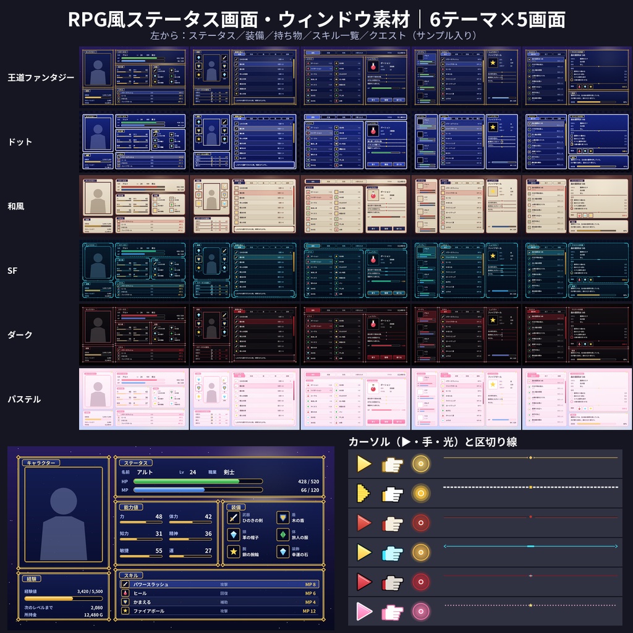The height and width of the screenshot is (633, 633).
Task: Open the SF theme items screen thumbnail
Action: tap(355, 270)
